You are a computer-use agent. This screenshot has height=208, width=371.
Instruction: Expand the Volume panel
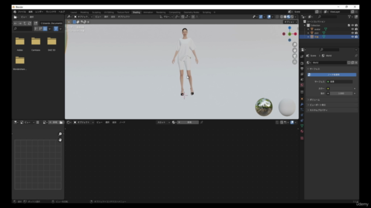308,100
